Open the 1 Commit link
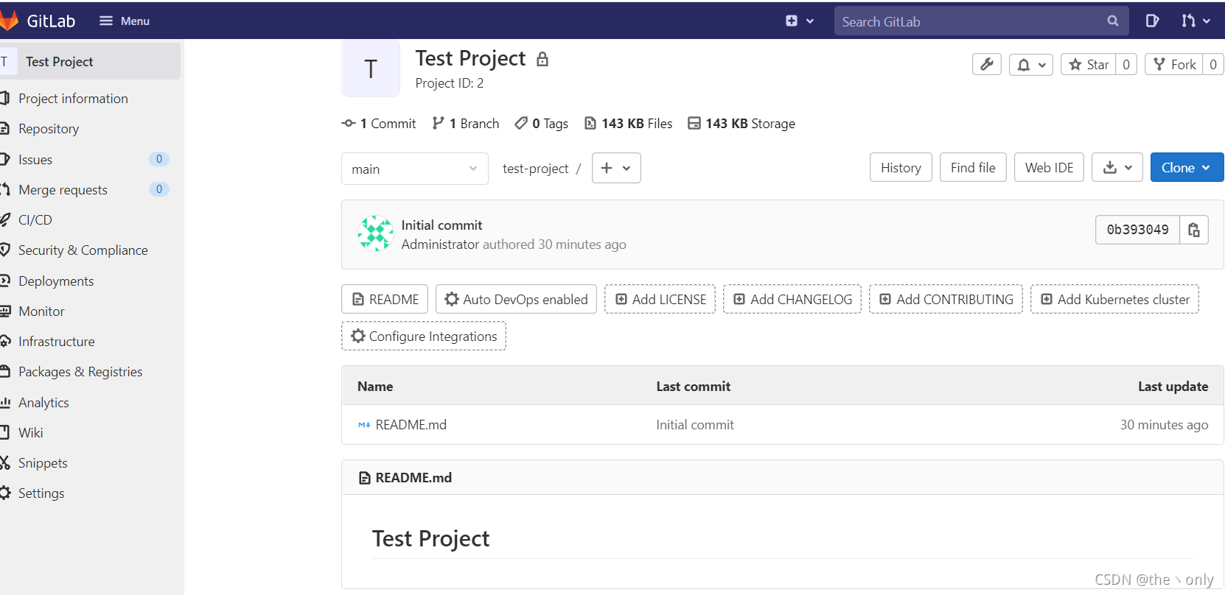This screenshot has width=1225, height=595. (x=379, y=124)
